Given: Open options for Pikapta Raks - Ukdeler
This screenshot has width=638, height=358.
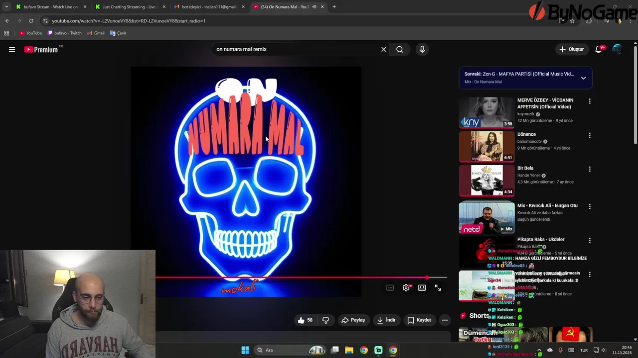Looking at the screenshot, I should pos(590,240).
